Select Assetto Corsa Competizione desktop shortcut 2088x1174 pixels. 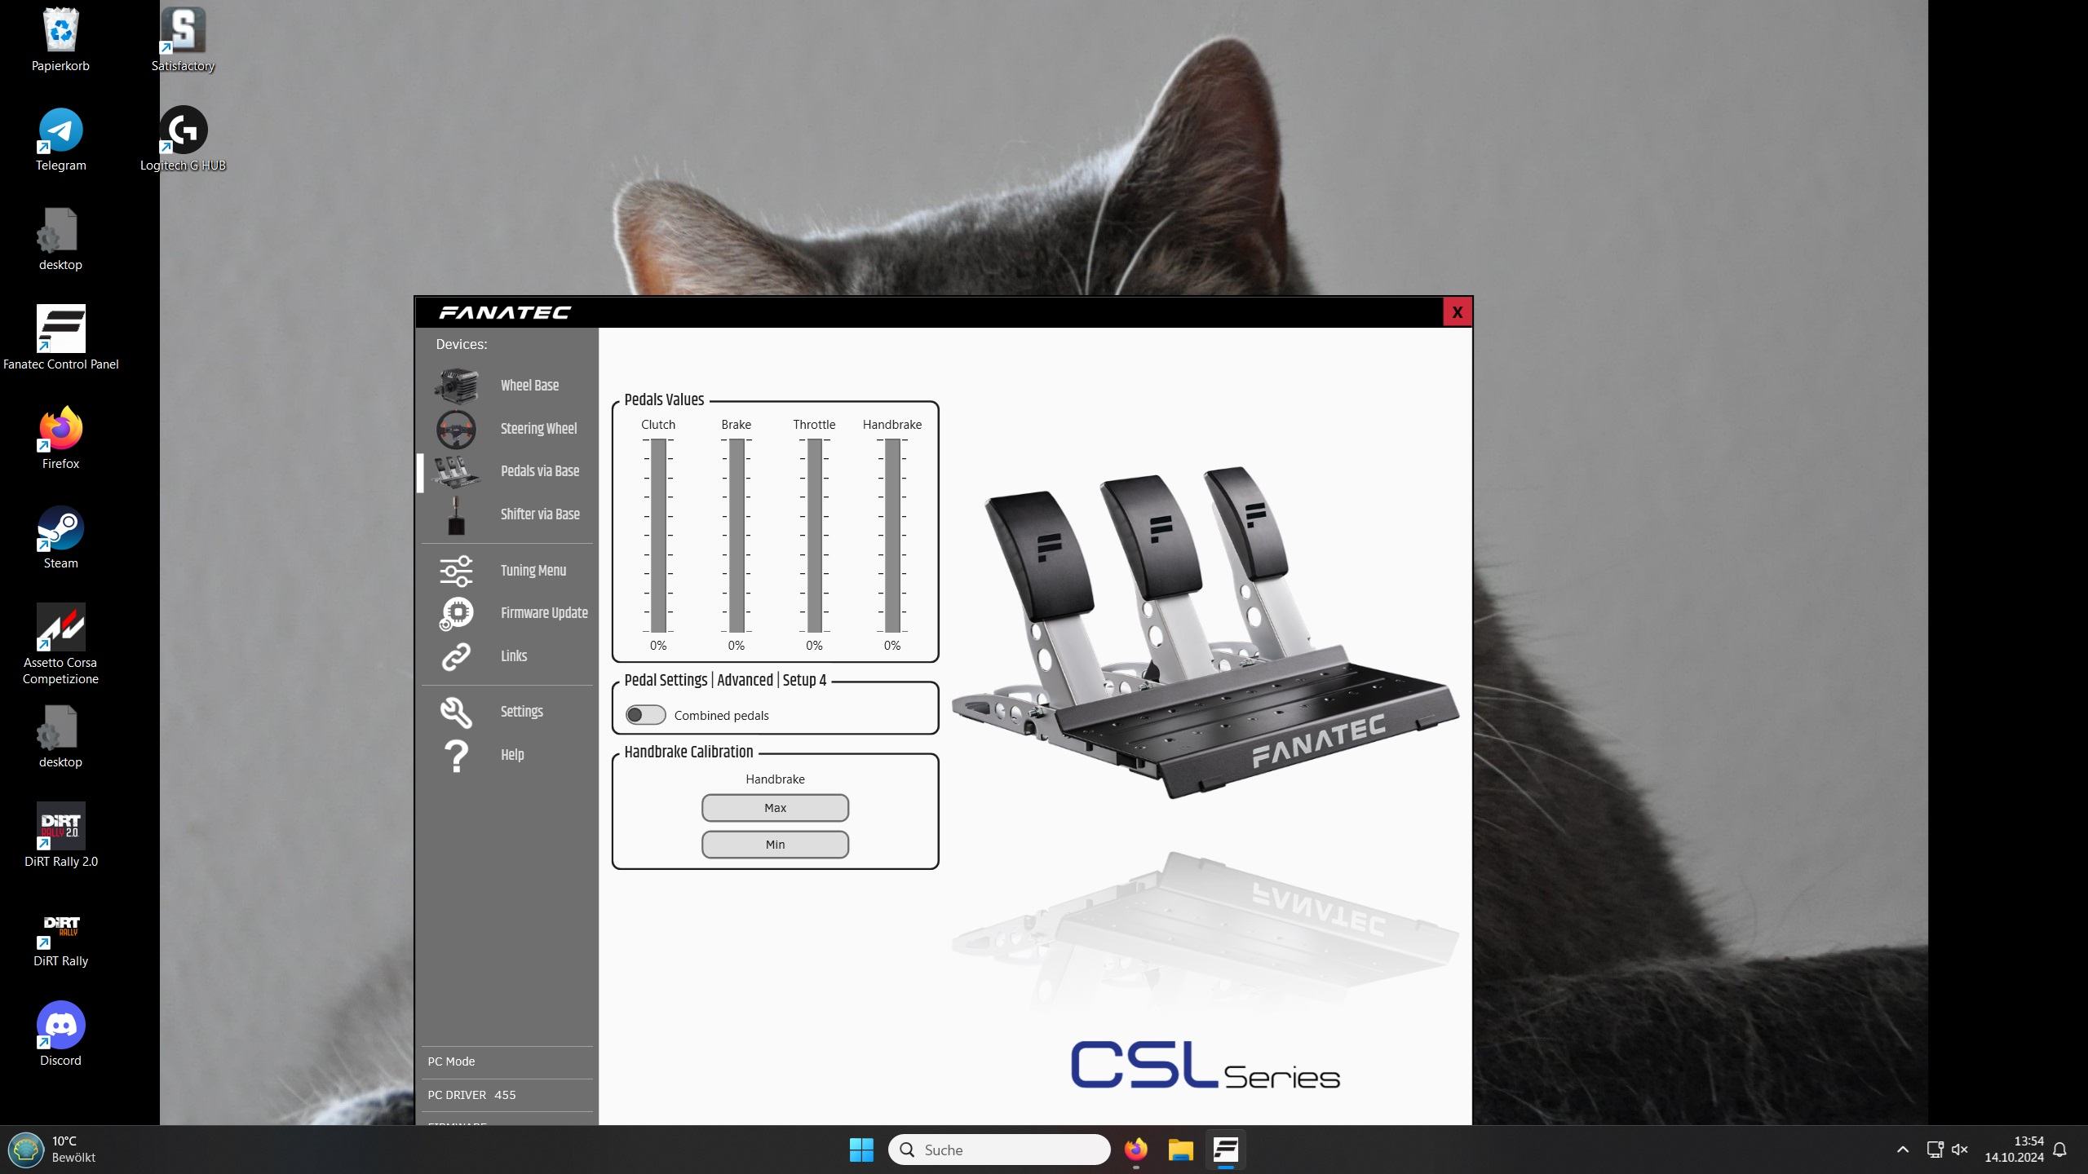pos(60,644)
